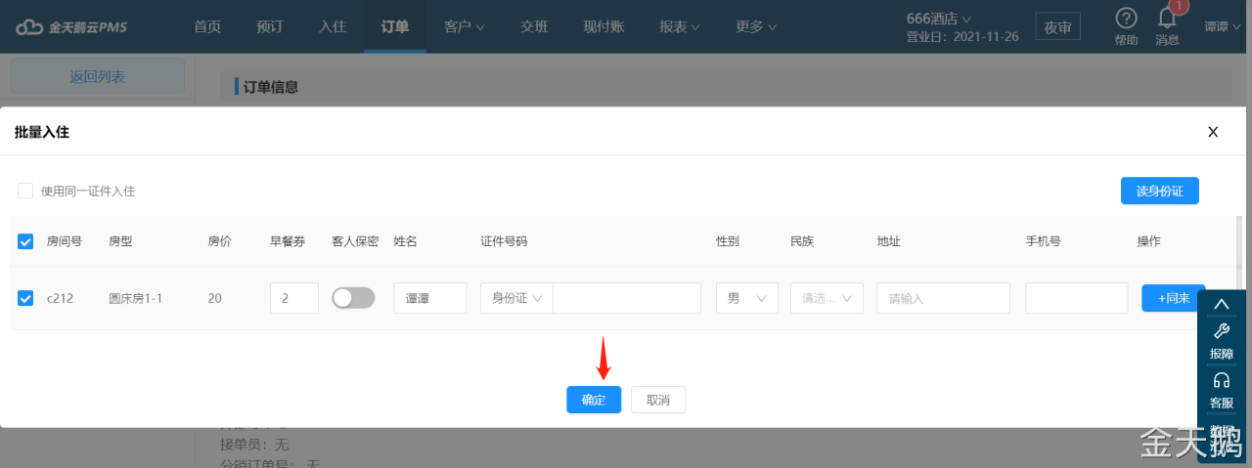
Task: Click the 手机号 input field
Action: [x=1077, y=298]
